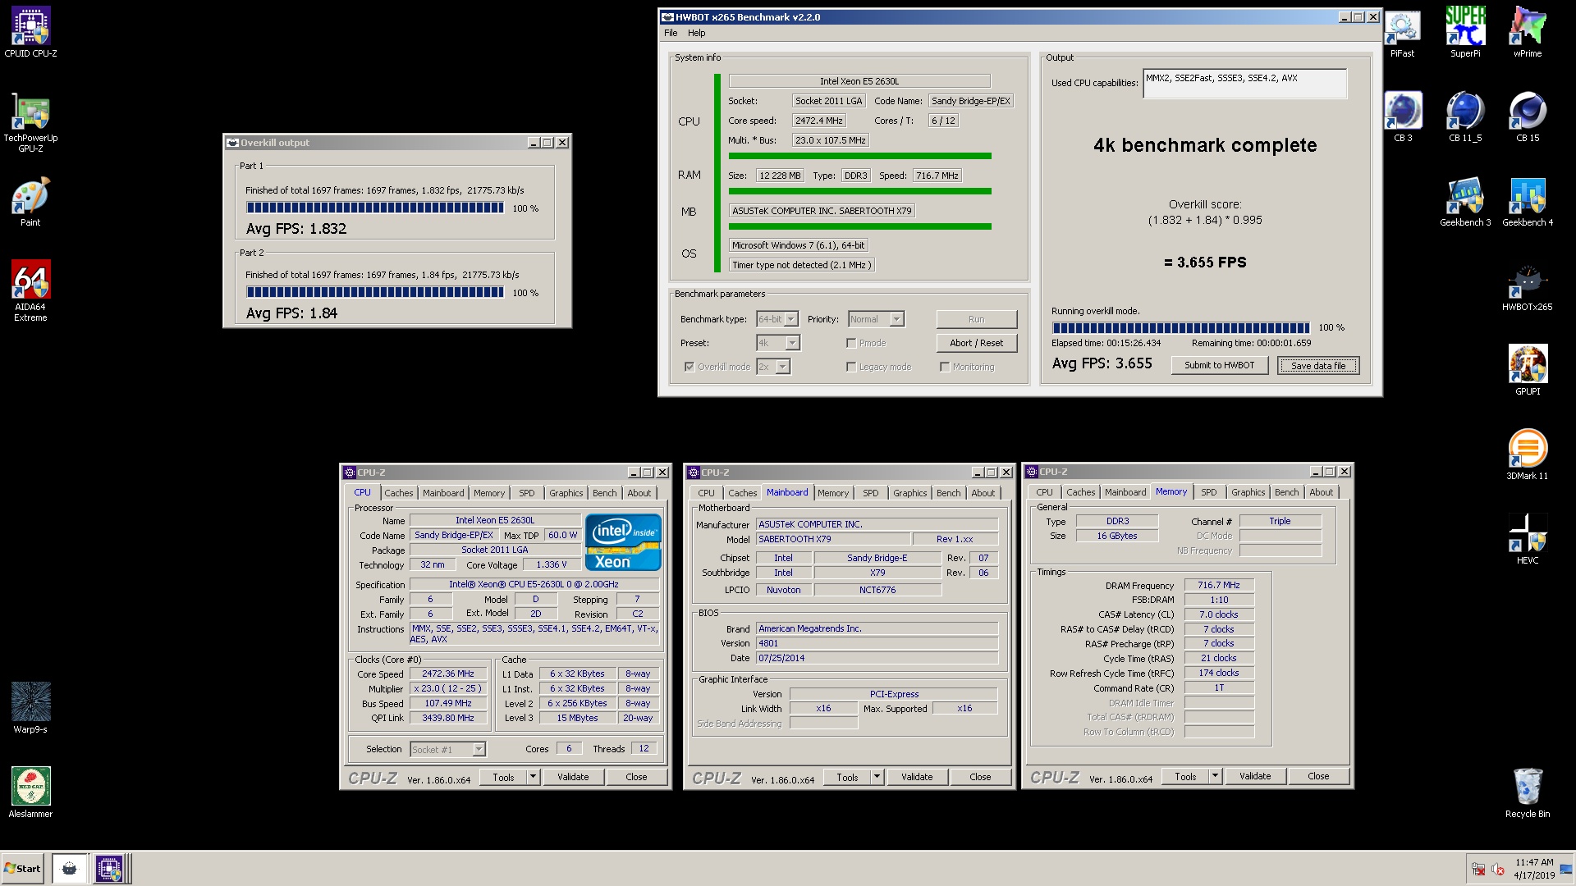Open the HWBOTx265 desktop icon
Viewport: 1576px width, 886px height.
pos(1528,286)
